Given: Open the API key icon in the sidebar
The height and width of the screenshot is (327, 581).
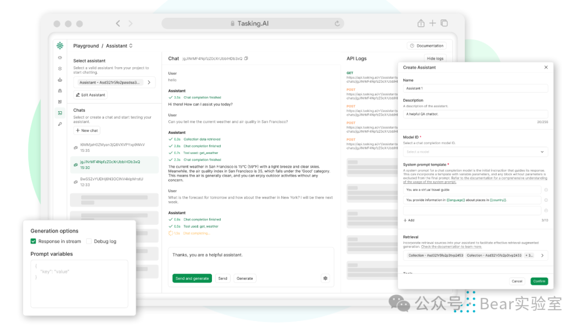Looking at the screenshot, I should pos(60,124).
